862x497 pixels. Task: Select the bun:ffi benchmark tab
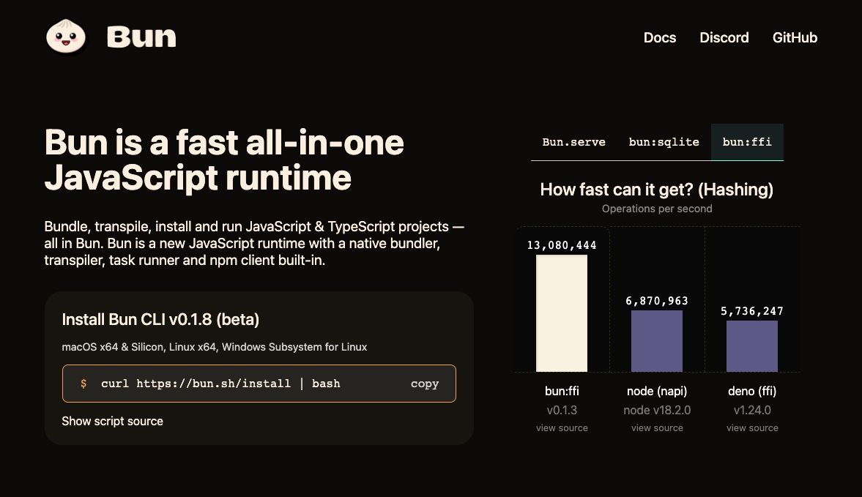(x=747, y=142)
